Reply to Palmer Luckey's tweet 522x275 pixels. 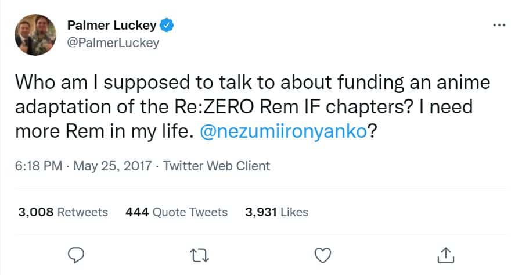click(x=77, y=254)
